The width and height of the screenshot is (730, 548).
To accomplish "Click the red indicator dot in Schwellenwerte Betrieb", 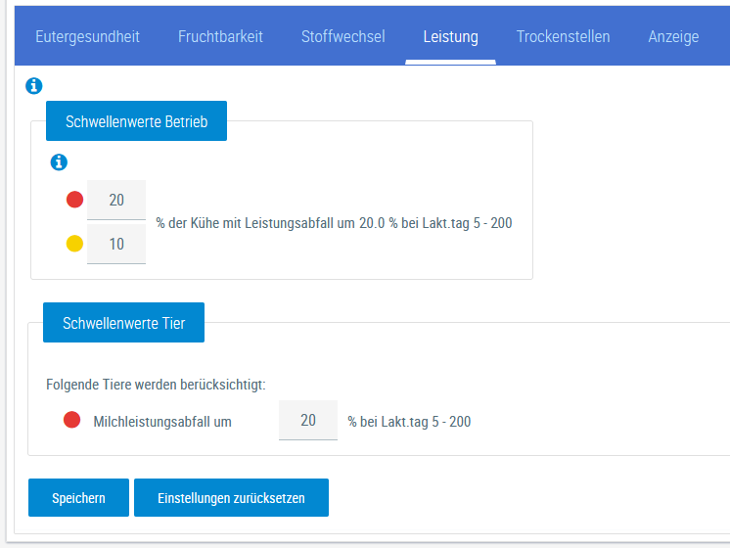I will [x=74, y=200].
